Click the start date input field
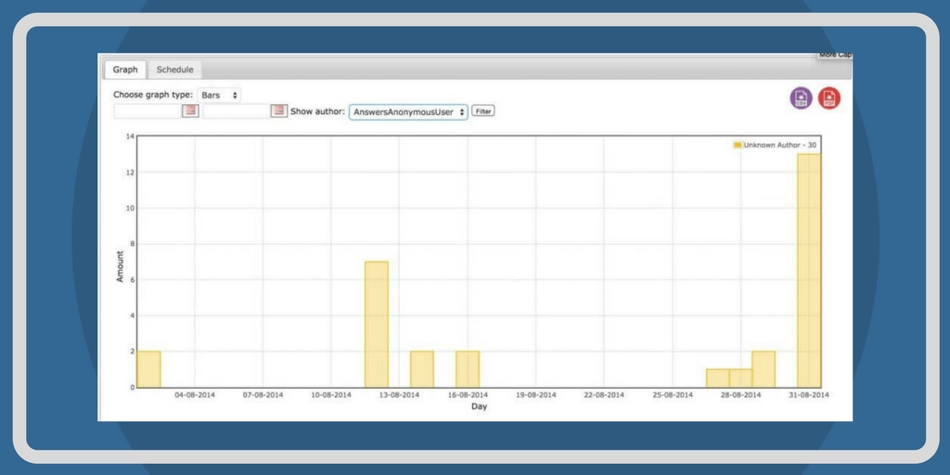The height and width of the screenshot is (475, 950). tap(147, 111)
